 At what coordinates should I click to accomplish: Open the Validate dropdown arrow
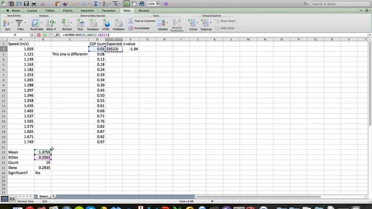click(x=167, y=23)
